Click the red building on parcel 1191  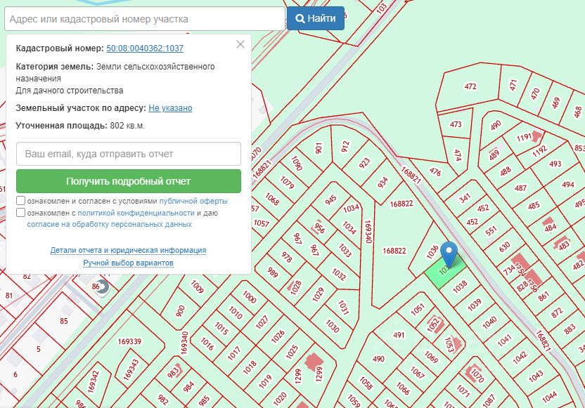pos(538,134)
